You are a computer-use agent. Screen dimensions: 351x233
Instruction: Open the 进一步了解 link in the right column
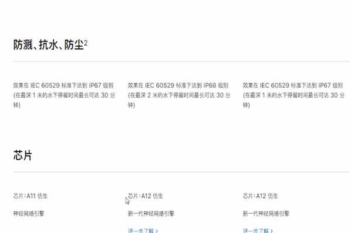(x=257, y=231)
